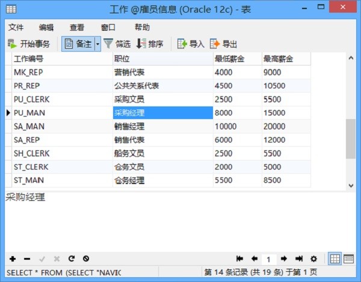Viewport: 361px width, 282px height.
Task: Go to the next page arrow
Action: (284, 259)
